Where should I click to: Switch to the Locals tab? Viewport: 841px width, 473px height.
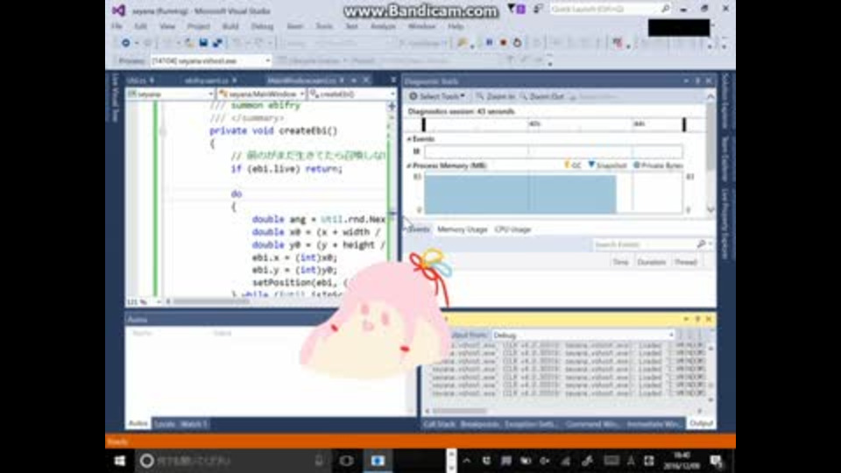(164, 424)
